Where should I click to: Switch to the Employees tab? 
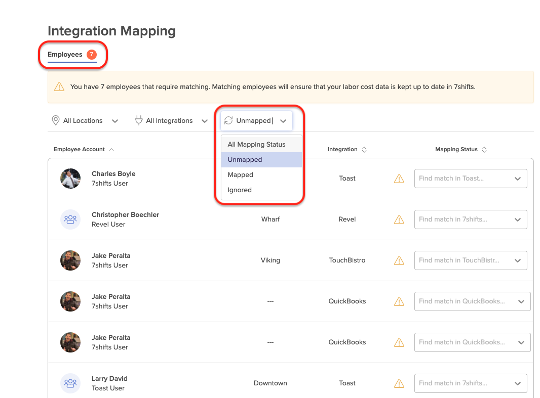(x=65, y=55)
